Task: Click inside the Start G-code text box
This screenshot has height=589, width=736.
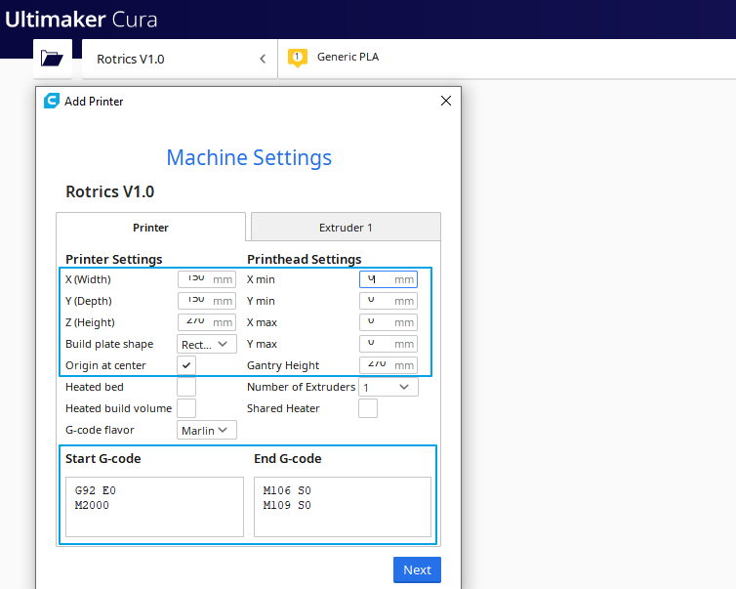Action: 154,507
